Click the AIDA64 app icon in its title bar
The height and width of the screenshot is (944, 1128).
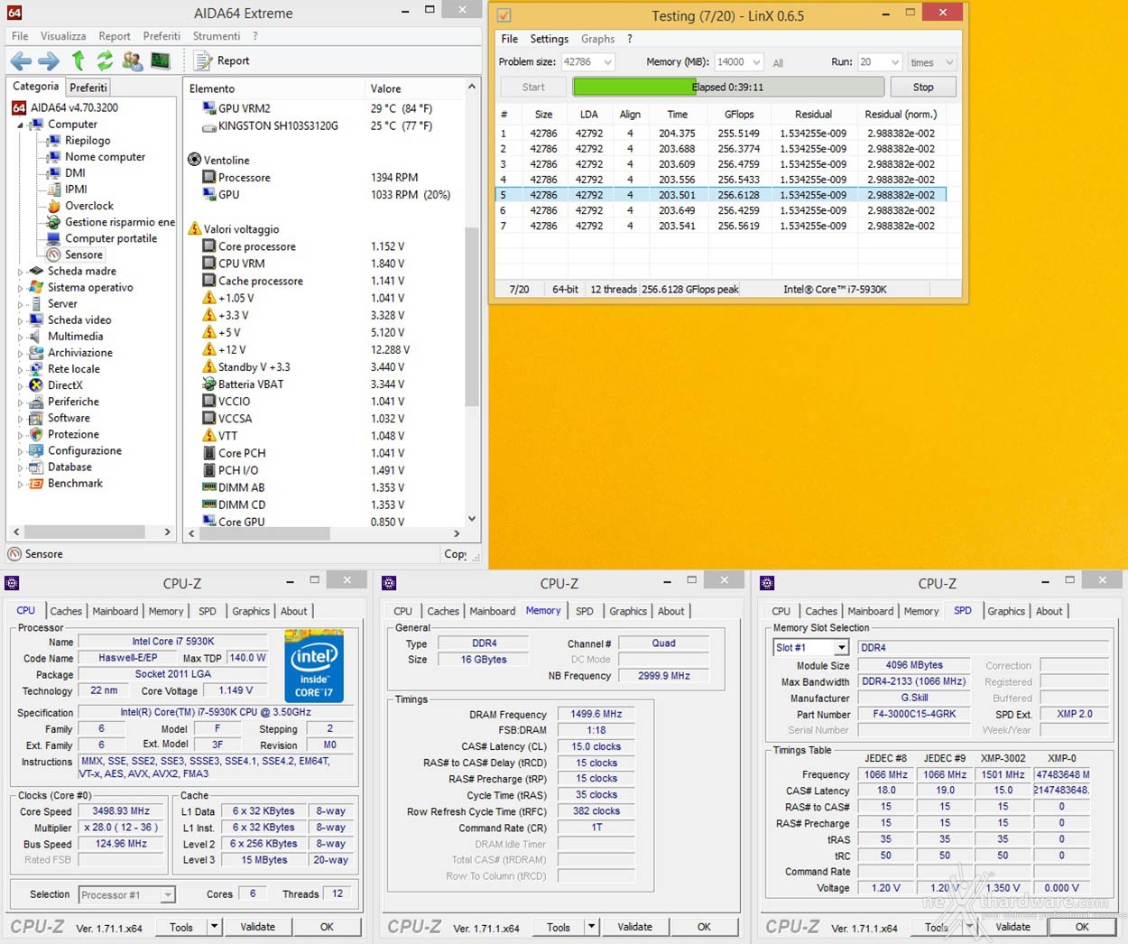coord(14,13)
